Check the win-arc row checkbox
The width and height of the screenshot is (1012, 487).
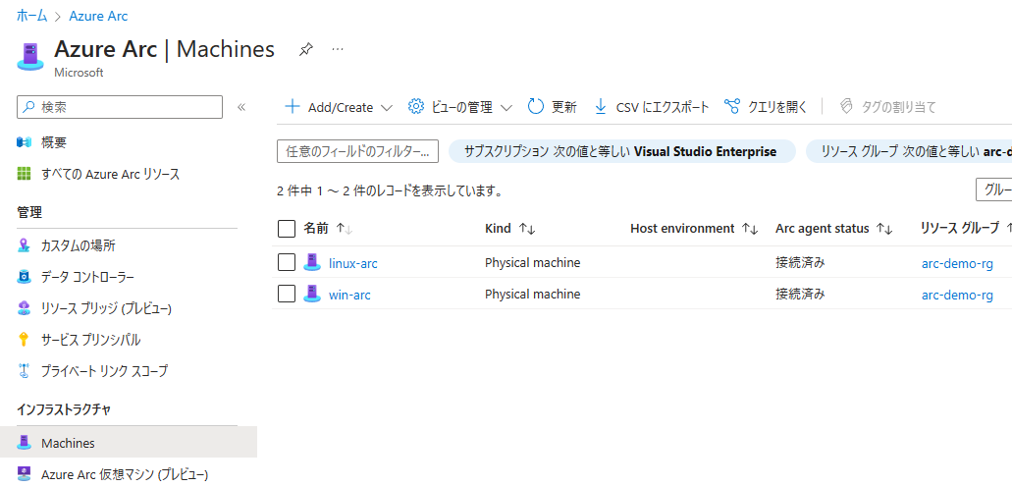287,294
